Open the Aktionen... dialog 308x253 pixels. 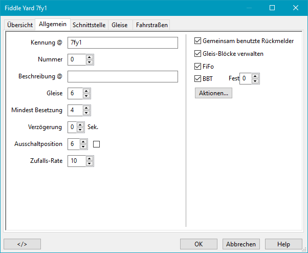click(x=214, y=93)
